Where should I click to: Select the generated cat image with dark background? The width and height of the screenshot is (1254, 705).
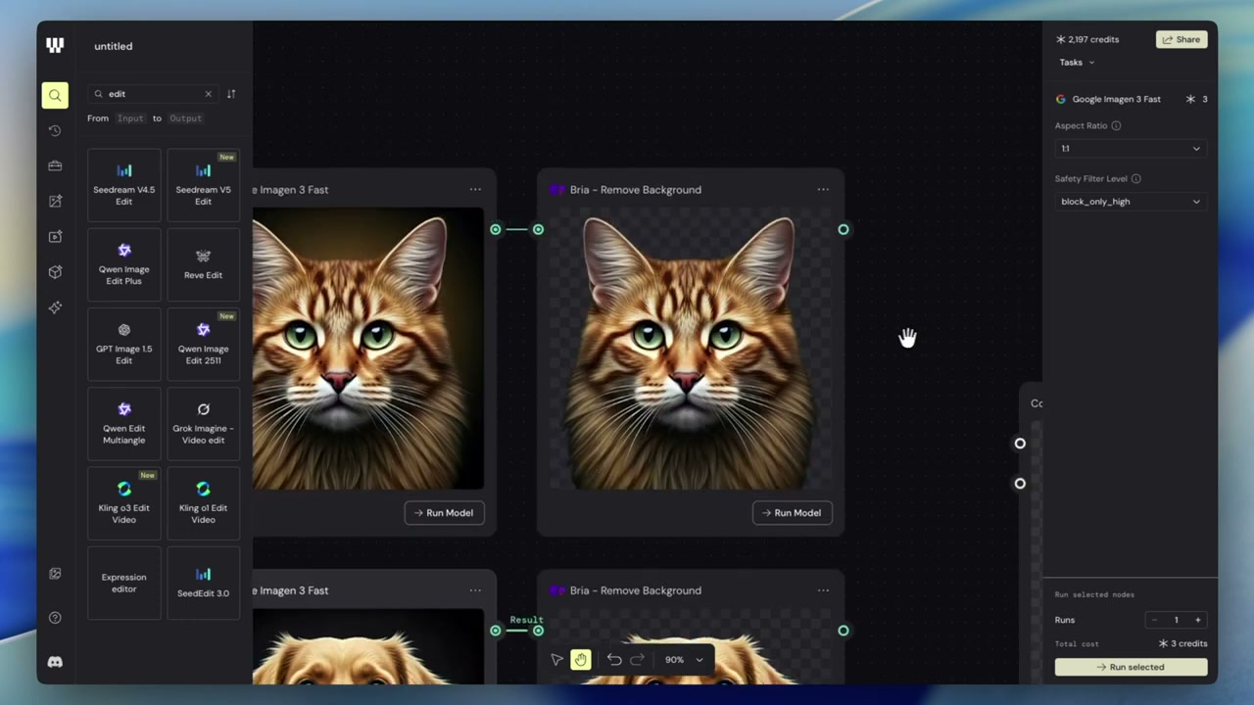(368, 349)
